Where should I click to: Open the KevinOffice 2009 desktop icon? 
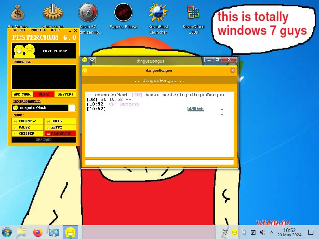tap(193, 13)
